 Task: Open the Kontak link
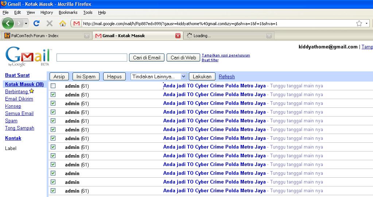point(13,138)
